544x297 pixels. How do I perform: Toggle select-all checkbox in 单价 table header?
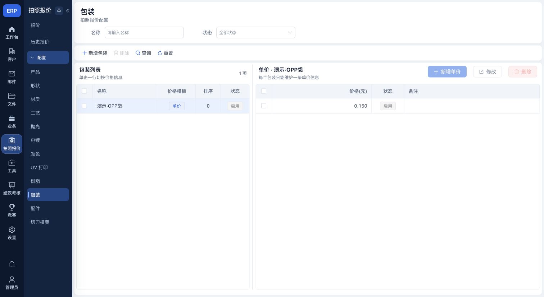tap(264, 91)
